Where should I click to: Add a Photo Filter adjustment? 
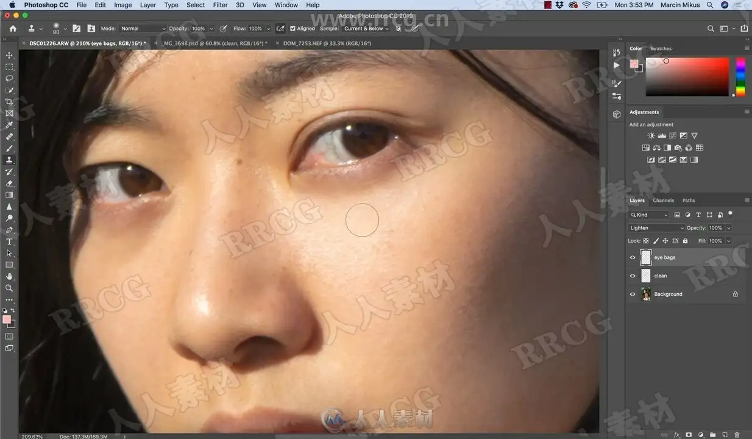point(678,148)
